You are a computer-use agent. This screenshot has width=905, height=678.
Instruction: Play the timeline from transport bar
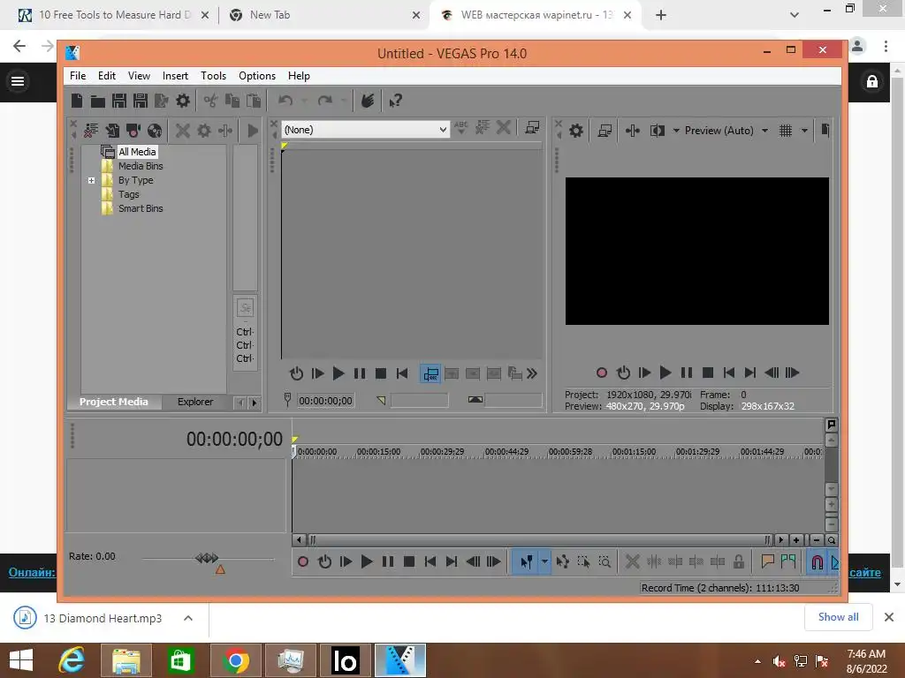[x=367, y=561]
